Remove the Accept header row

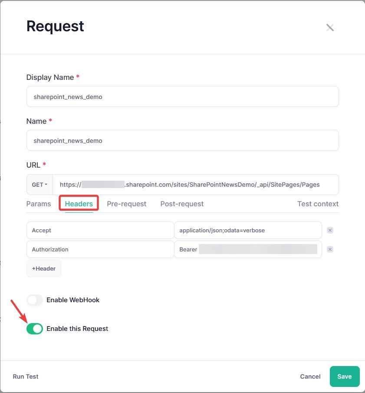[330, 230]
